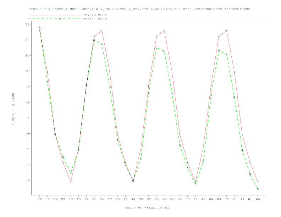Click the green F_MEAN circle marker at hour 84
Viewport: 281px width, 217px height.
258,189
